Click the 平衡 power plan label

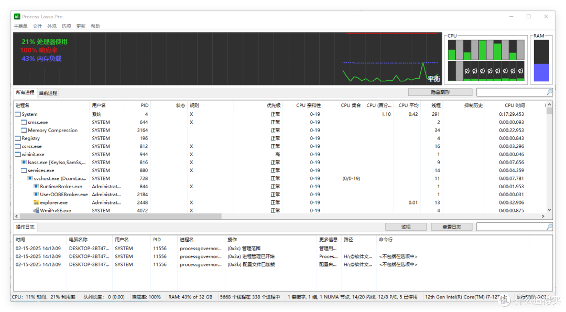[433, 79]
